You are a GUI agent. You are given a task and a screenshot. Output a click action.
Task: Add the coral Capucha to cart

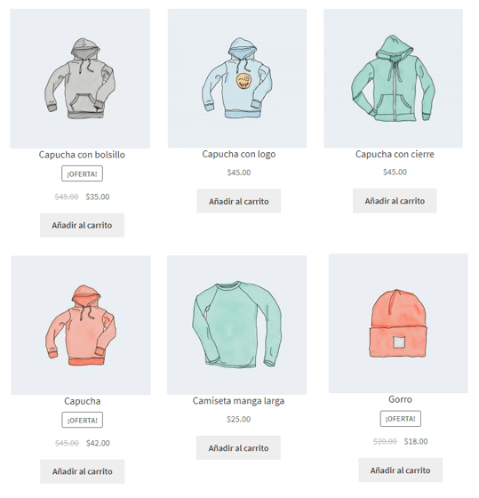tap(83, 471)
